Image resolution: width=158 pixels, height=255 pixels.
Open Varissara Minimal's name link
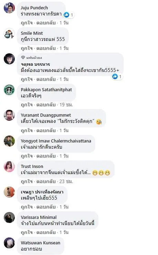tap(39, 217)
